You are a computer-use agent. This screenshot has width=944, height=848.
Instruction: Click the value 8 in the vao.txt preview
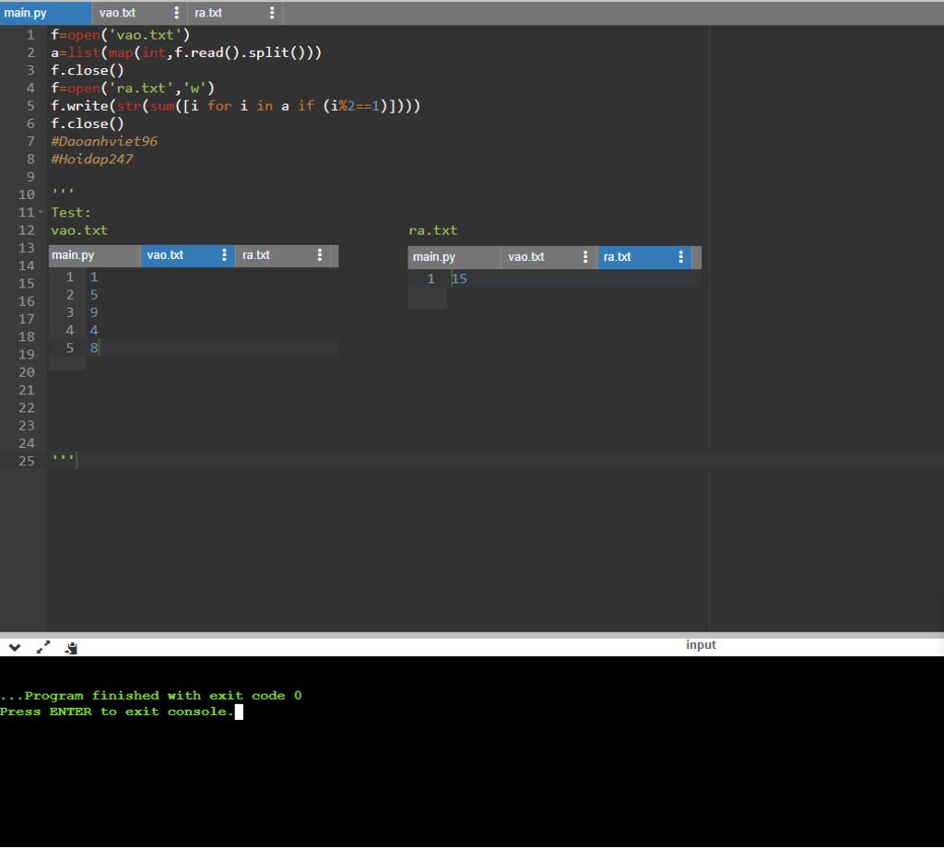click(x=94, y=347)
